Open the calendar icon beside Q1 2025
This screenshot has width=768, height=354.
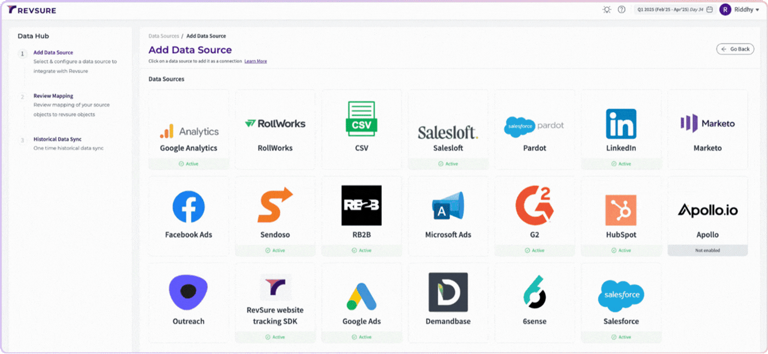click(709, 9)
